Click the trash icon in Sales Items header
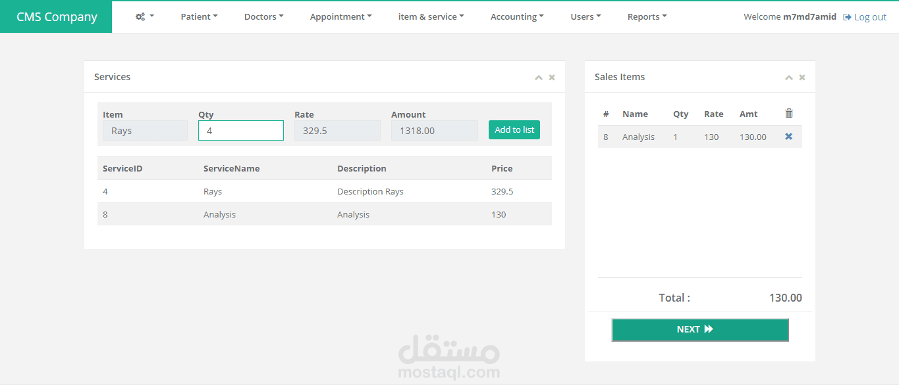 pos(789,113)
